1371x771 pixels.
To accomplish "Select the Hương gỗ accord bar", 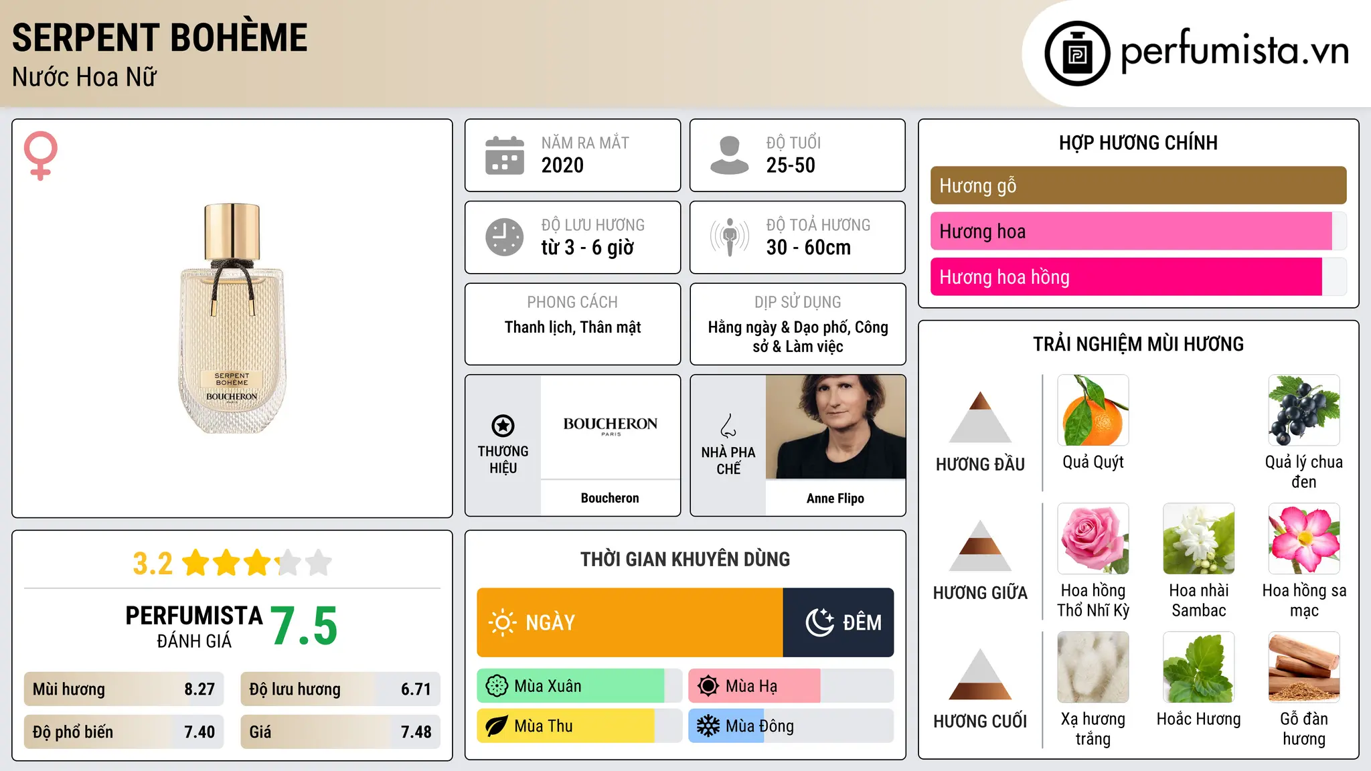I will tap(1138, 185).
